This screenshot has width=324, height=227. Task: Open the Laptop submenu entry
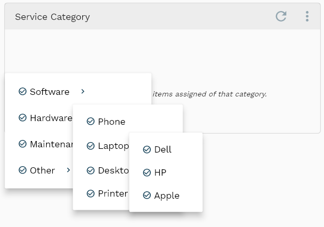pyautogui.click(x=108, y=146)
